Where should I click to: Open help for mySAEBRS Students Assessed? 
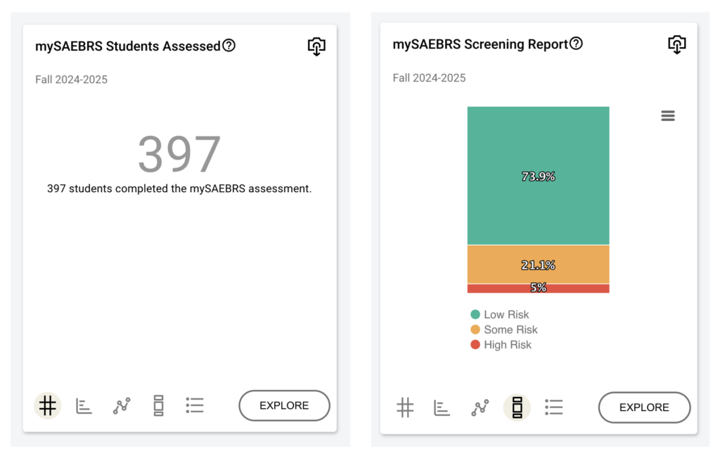tap(229, 46)
